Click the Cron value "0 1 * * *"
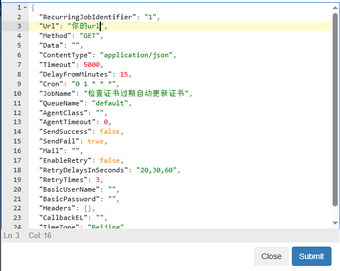The image size is (340, 271). [x=93, y=84]
